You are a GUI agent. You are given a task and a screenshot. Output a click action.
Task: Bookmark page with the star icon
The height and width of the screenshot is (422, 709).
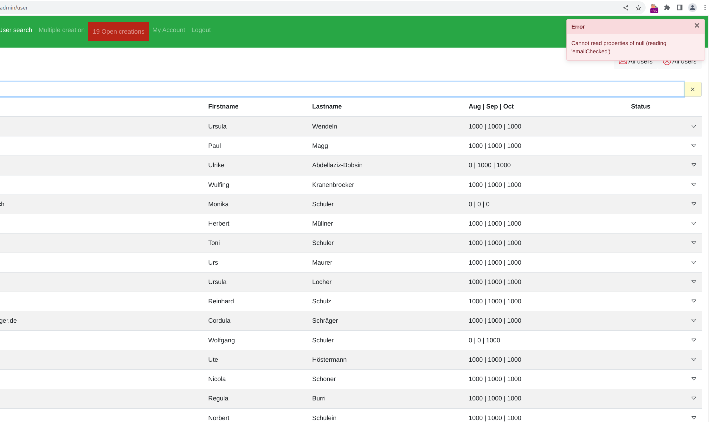click(638, 8)
